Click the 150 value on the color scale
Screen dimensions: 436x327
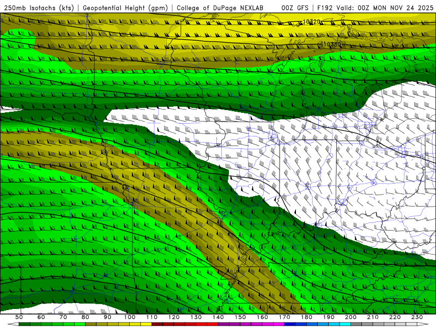[240, 317]
